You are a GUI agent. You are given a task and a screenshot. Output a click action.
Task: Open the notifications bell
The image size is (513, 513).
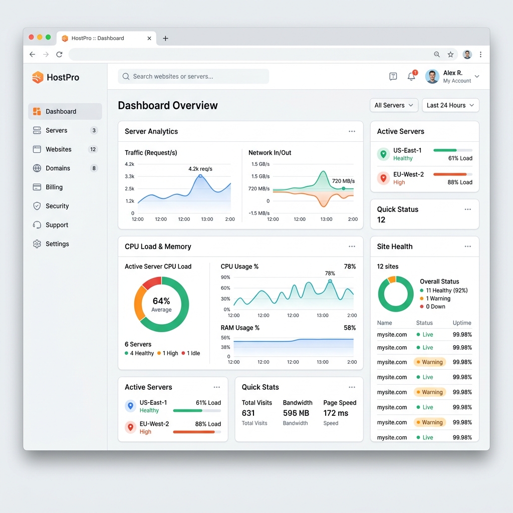click(x=411, y=77)
